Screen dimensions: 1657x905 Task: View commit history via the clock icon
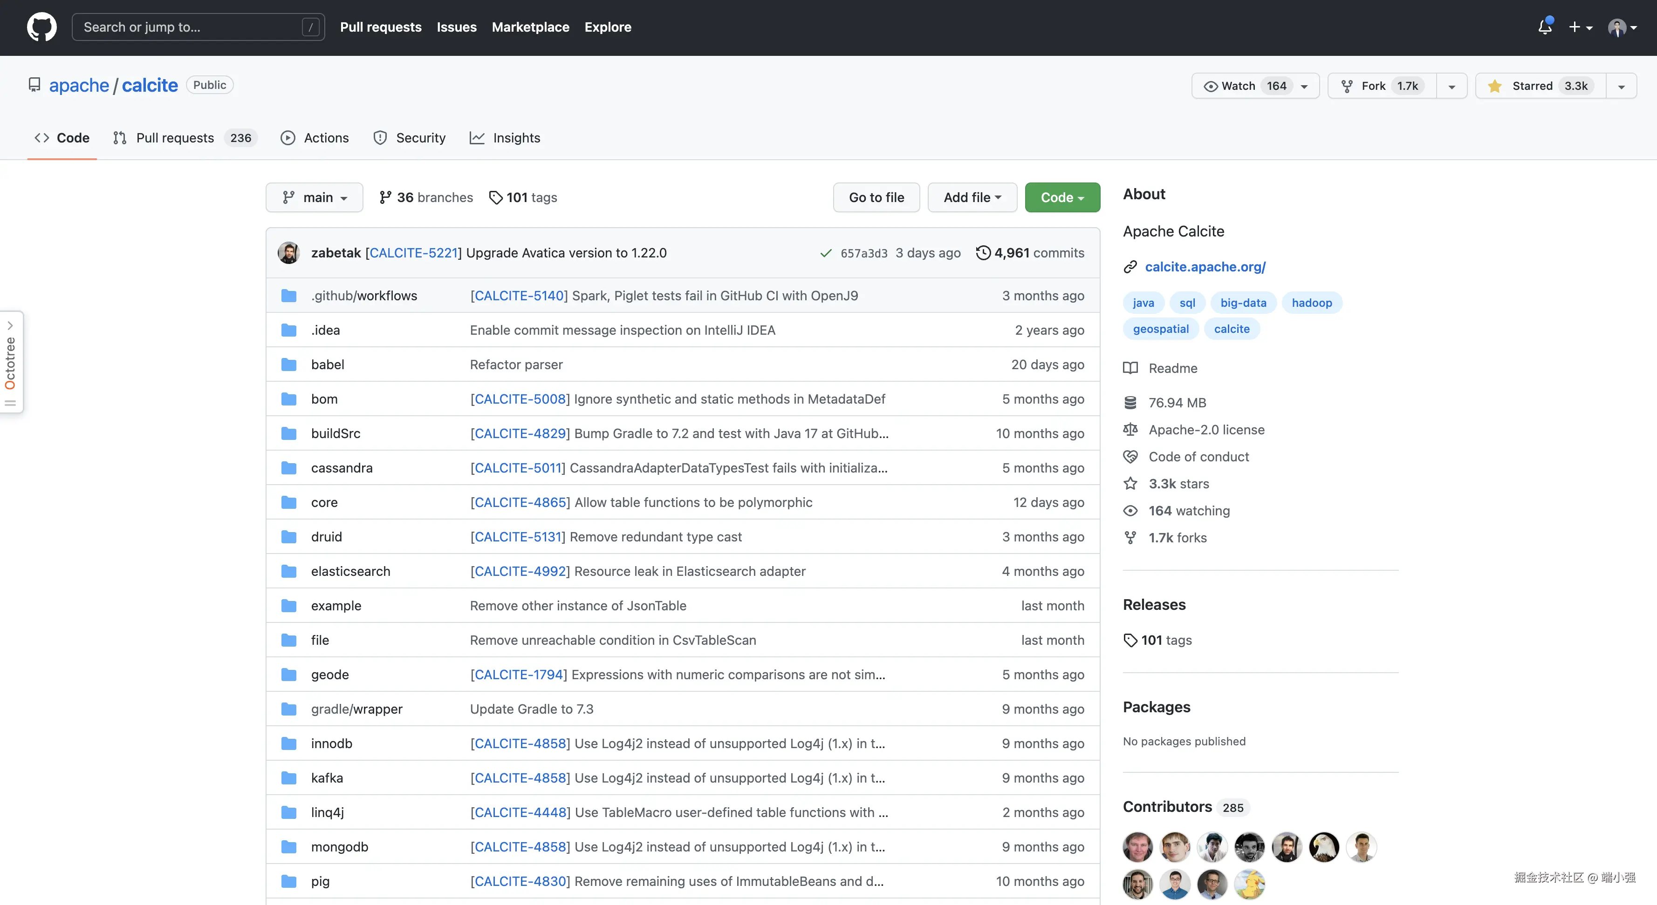coord(982,253)
